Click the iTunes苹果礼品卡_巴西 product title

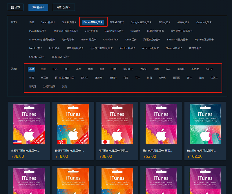click(x=157, y=151)
